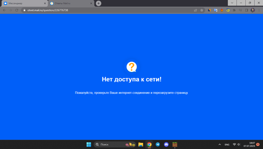The width and height of the screenshot is (263, 149).
Task: Expand the tab search dropdown arrow
Action: pos(232,3)
